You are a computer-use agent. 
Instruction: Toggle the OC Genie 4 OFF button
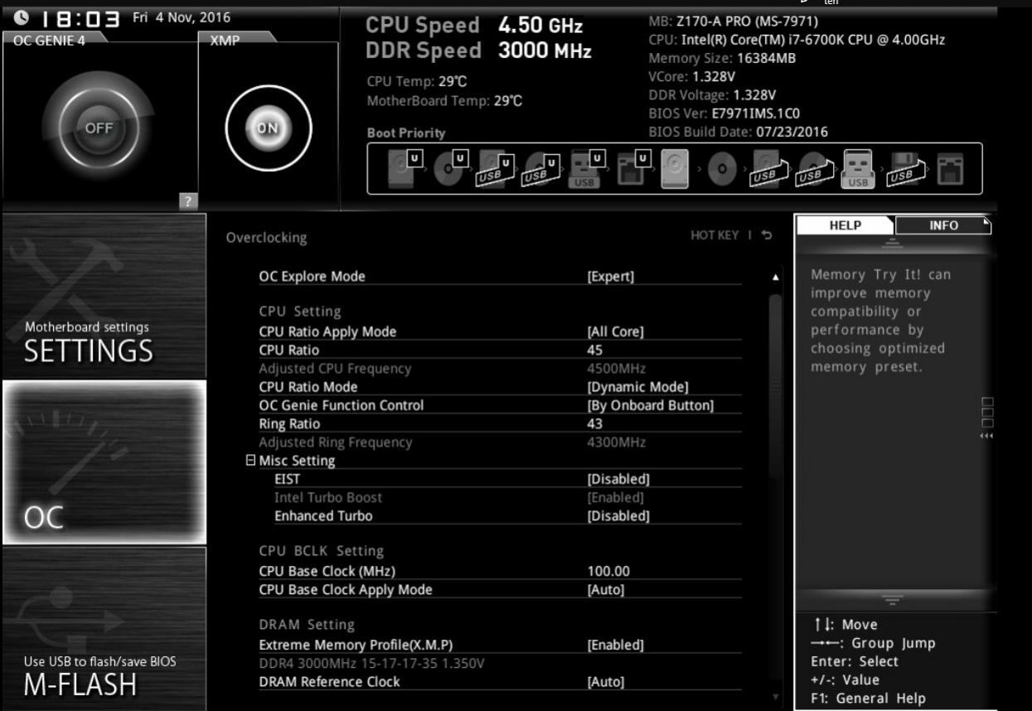tap(98, 128)
